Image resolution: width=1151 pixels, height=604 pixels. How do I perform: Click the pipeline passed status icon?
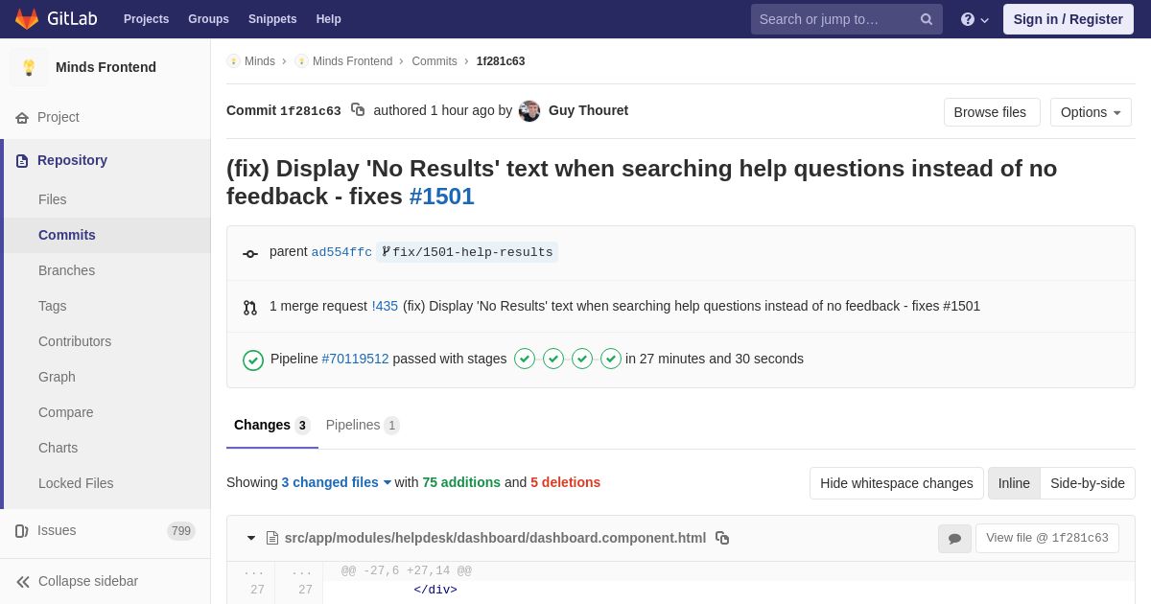tap(253, 360)
